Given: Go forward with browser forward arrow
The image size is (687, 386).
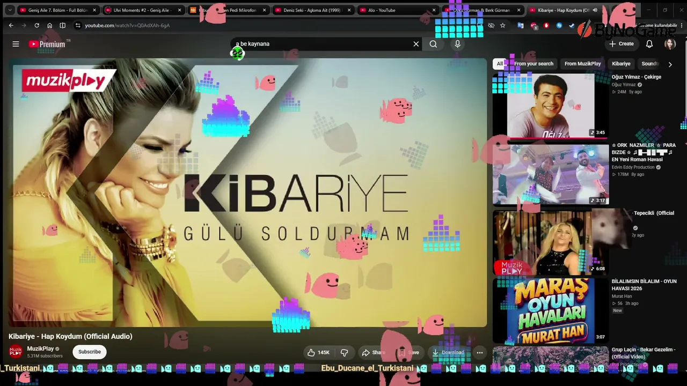Looking at the screenshot, I should [24, 25].
